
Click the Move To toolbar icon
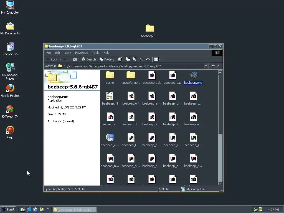(x=128, y=59)
